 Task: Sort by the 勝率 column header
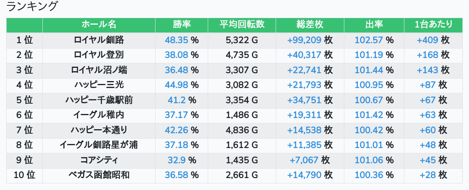tap(181, 25)
